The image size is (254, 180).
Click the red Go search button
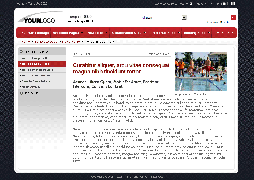click(x=233, y=18)
